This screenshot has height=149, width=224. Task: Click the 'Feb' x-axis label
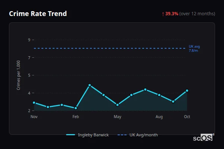[76, 117]
